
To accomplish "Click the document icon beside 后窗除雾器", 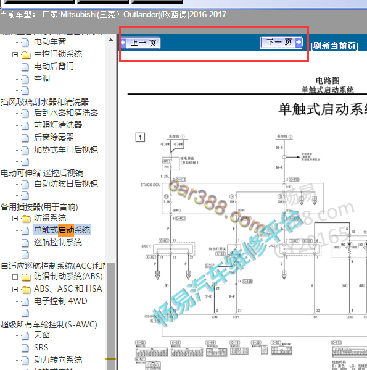I will [25, 138].
